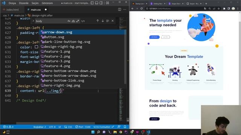Click the css folder breadcrumb
The width and height of the screenshot is (241, 135).
pos(5,15)
